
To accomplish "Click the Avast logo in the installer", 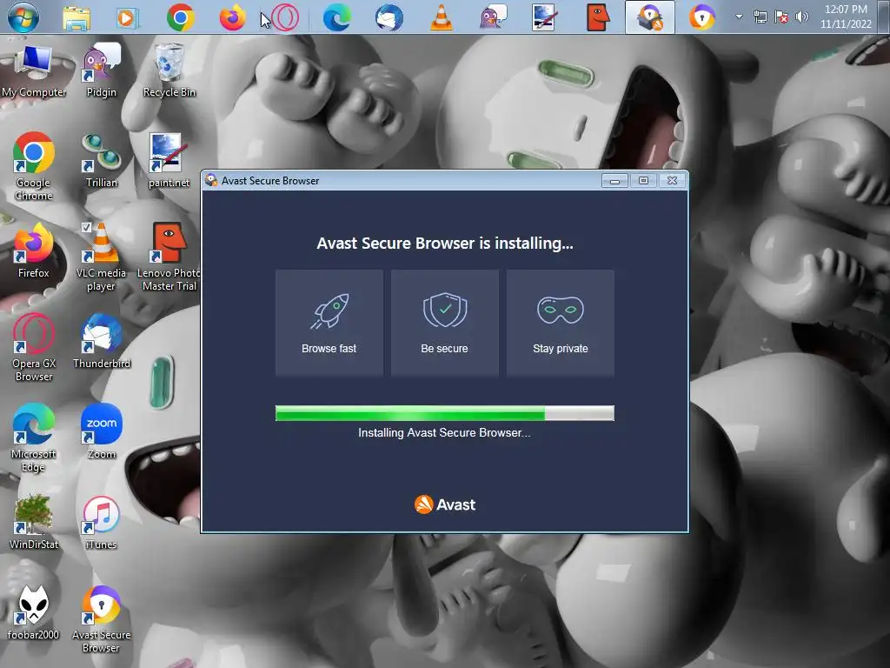I will point(445,504).
